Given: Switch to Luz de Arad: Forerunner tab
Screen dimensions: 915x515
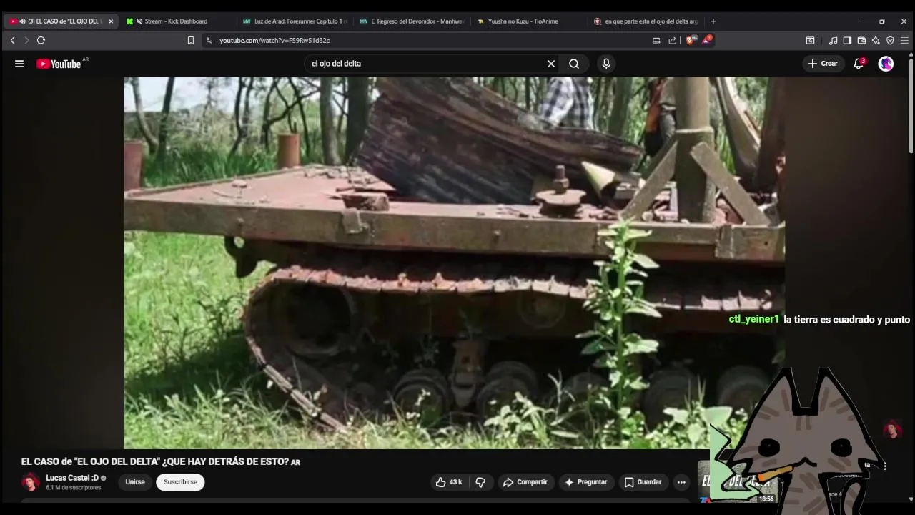Looking at the screenshot, I should click(x=293, y=21).
